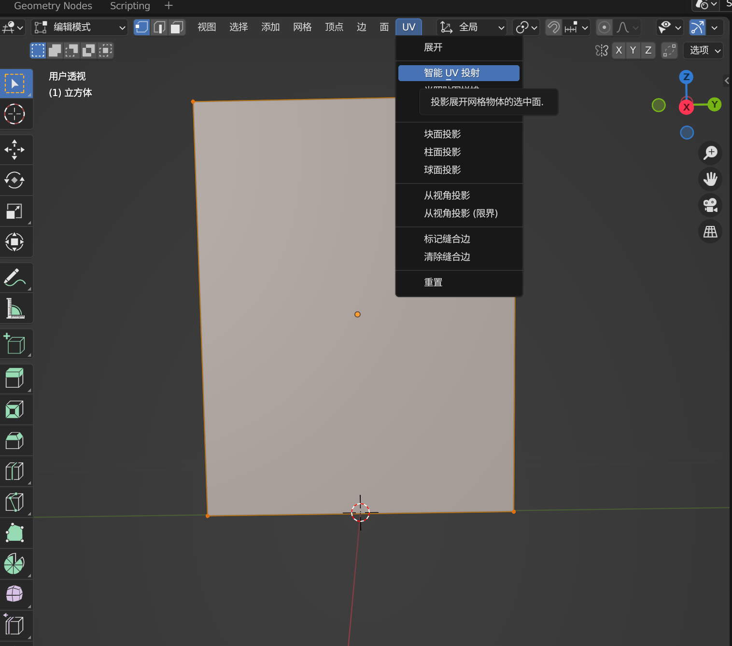Toggle X axis mirror

coord(619,50)
